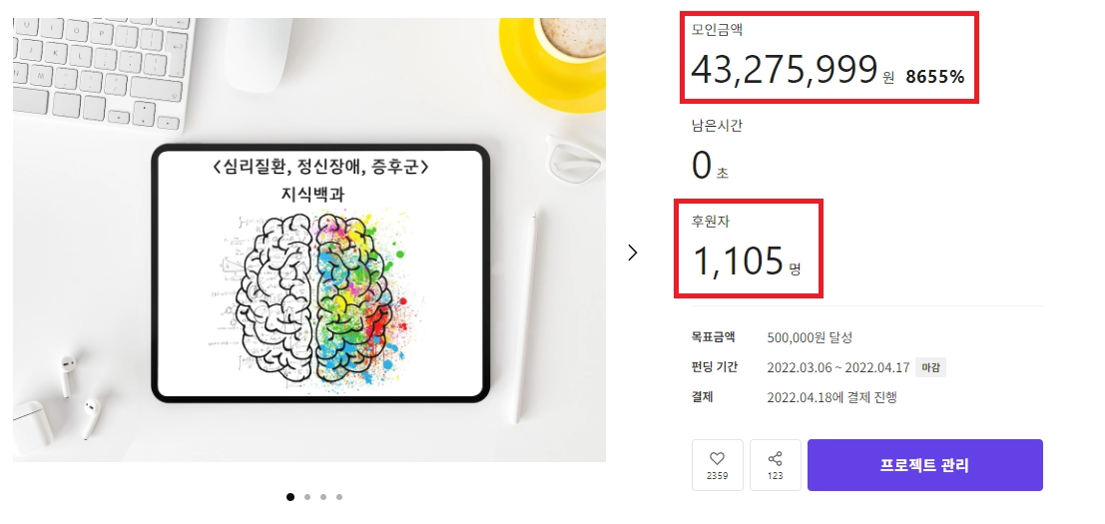This screenshot has width=1105, height=524.
Task: Click the 남은시간 0 초 countdown
Action: coord(718,151)
